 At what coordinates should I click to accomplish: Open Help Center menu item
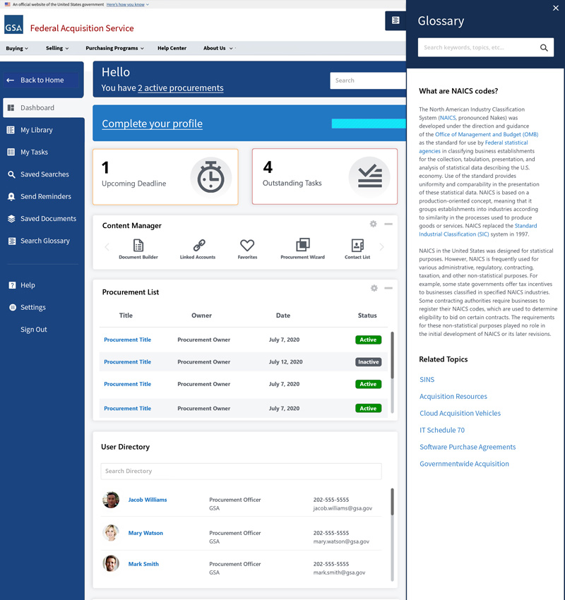pos(172,49)
